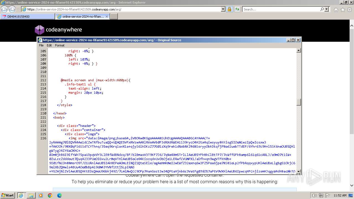Viewport: 354px width, 199px height.
Task: Maximize the Original Source window
Action: pyautogui.click(x=293, y=40)
